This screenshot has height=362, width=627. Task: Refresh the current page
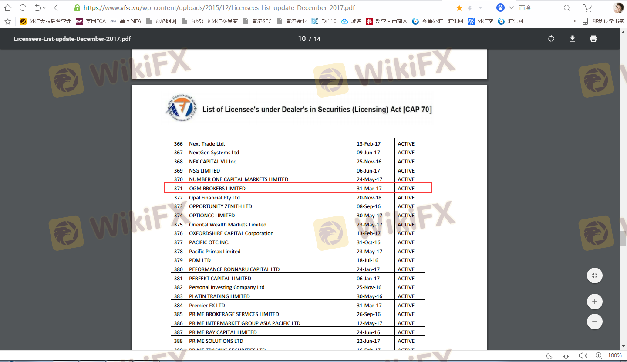(x=23, y=8)
